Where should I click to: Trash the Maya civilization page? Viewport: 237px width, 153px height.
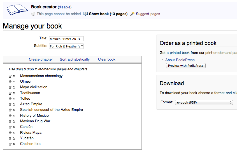pyautogui.click(x=10, y=87)
